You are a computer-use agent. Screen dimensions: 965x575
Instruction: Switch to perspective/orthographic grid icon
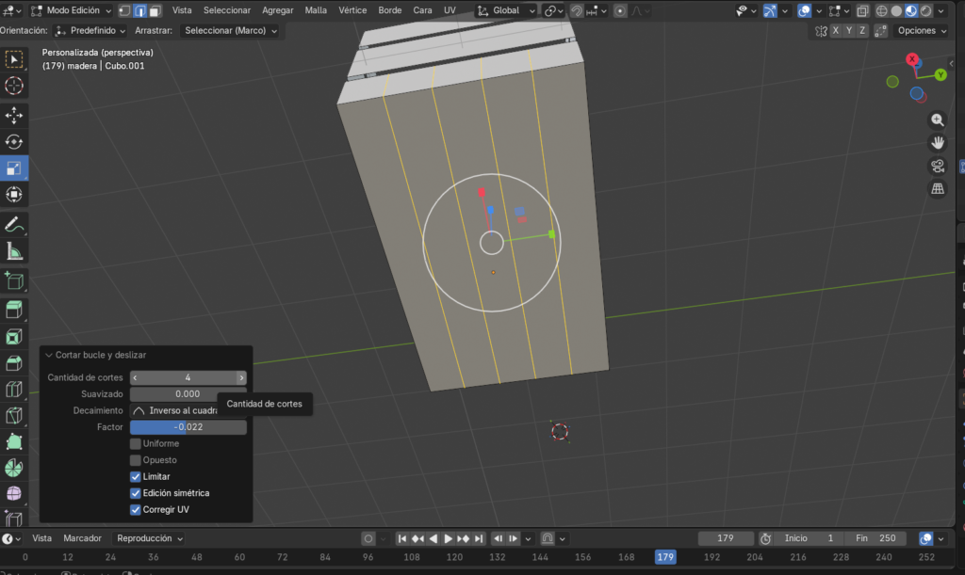[x=938, y=189]
